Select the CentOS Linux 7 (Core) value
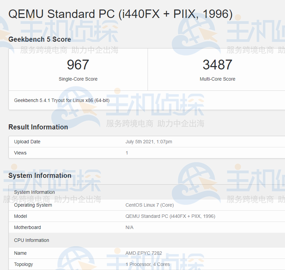285x270 pixels. [x=149, y=205]
